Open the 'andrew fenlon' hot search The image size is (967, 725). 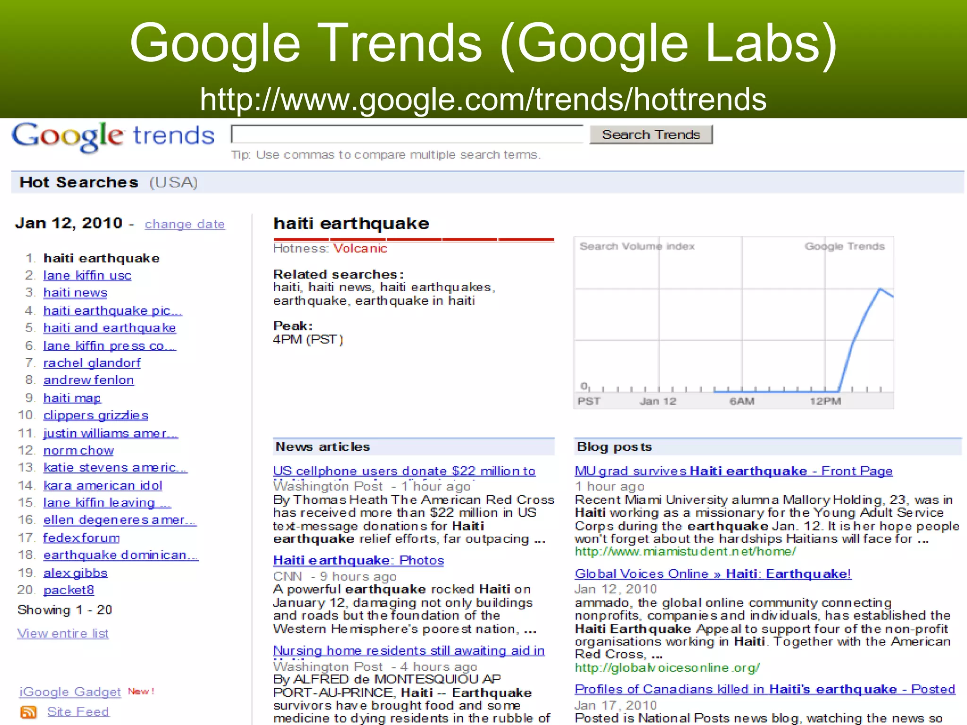(89, 380)
